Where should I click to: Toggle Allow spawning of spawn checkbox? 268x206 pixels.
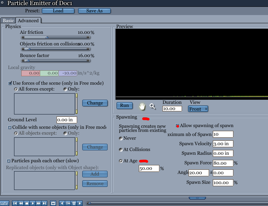click(x=177, y=126)
